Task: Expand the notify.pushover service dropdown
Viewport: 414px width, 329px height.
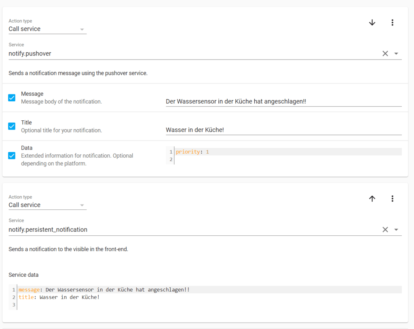Action: click(396, 53)
